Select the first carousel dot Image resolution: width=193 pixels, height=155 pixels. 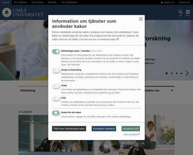pyautogui.click(x=167, y=73)
